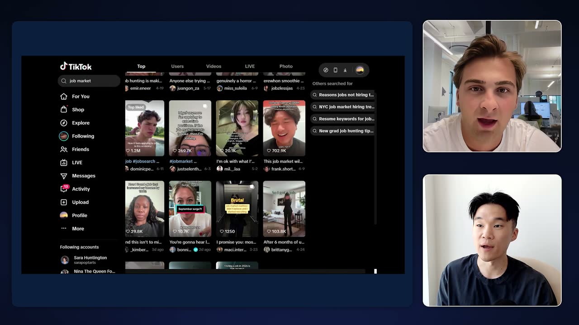Go to the Explore page
Viewport: 579px width, 325px height.
(75, 123)
